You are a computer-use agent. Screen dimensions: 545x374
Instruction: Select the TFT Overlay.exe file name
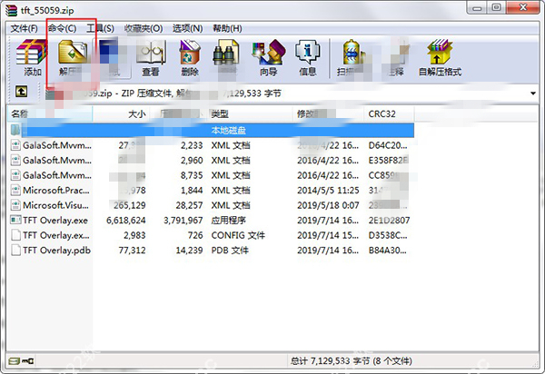55,221
